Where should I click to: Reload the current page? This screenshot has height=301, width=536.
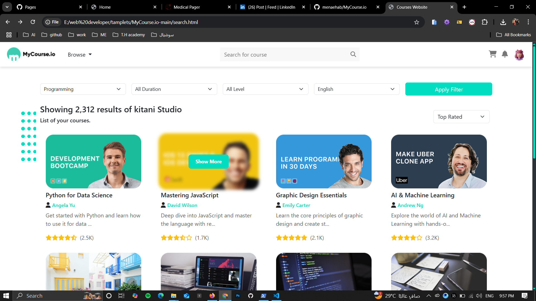pyautogui.click(x=33, y=22)
